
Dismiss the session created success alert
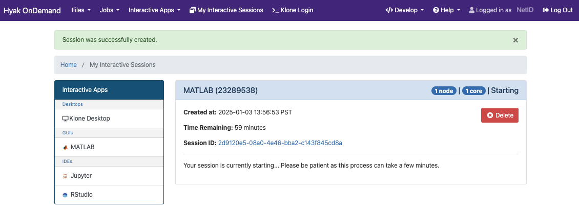pyautogui.click(x=515, y=40)
